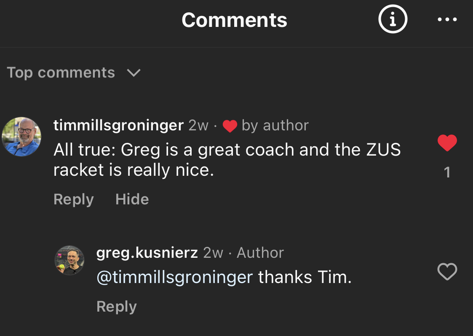Expand the Top comments chevron arrow
Viewport: 473px width, 336px height.
(134, 73)
